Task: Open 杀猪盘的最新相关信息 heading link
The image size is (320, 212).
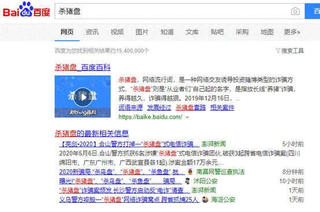Action: [x=92, y=133]
